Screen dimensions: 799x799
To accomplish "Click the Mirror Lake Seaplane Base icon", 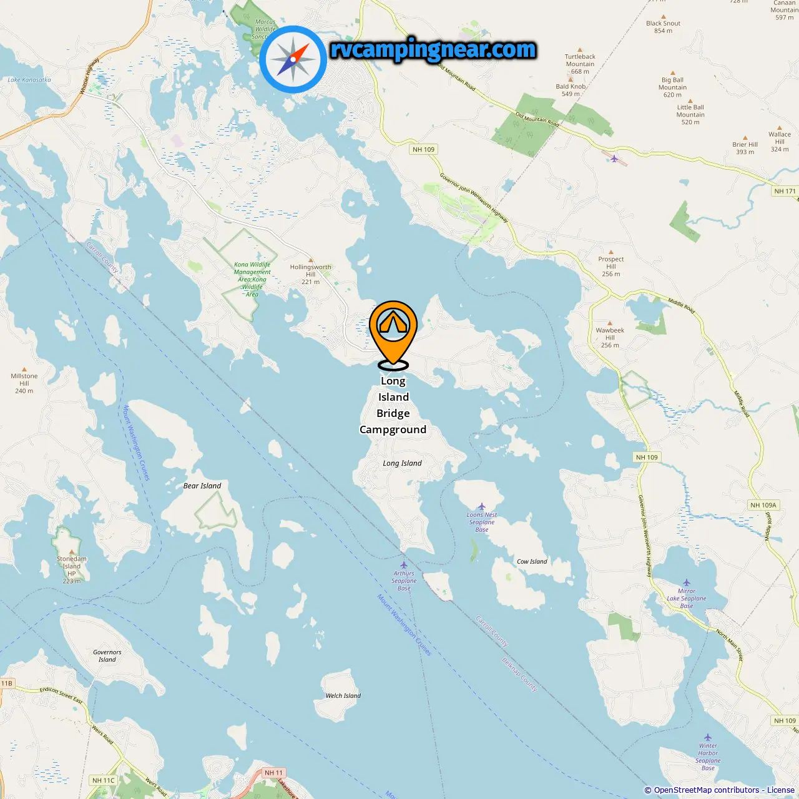I will [687, 582].
